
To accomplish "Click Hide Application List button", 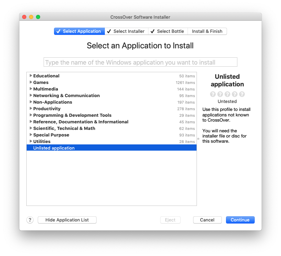I will click(x=67, y=220).
